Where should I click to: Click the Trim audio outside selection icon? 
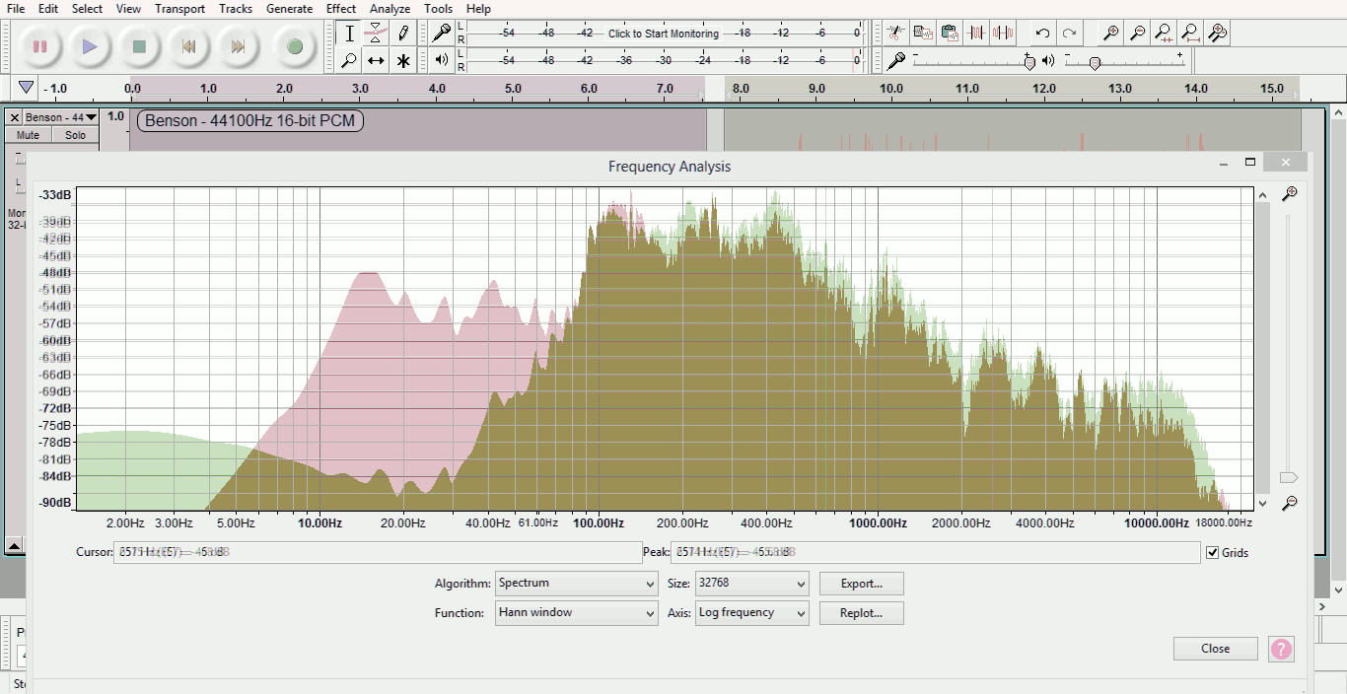pos(976,34)
